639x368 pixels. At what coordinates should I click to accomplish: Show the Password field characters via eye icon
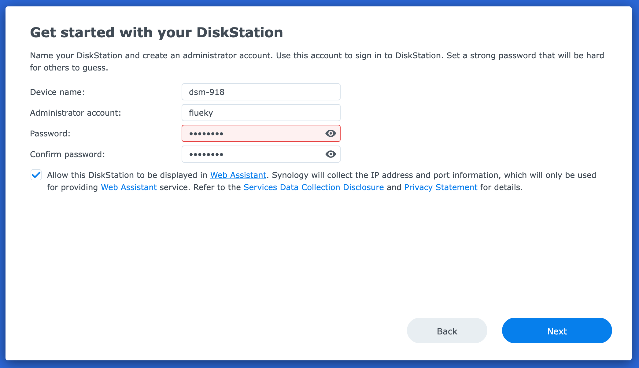(331, 133)
